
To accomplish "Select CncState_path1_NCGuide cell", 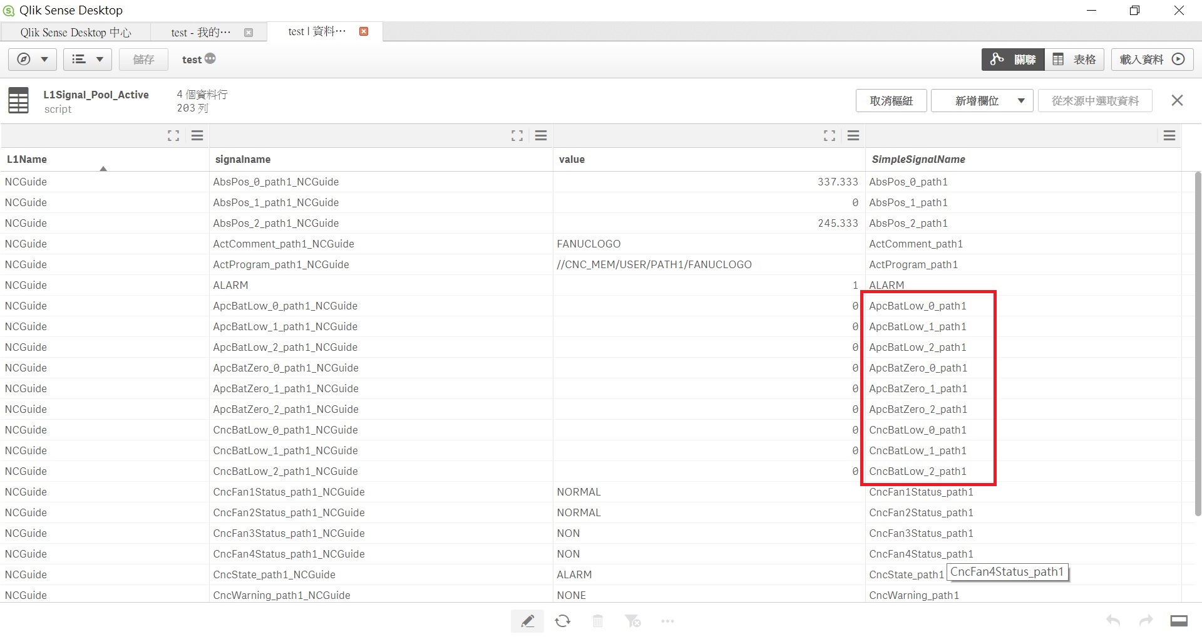I will [x=381, y=574].
